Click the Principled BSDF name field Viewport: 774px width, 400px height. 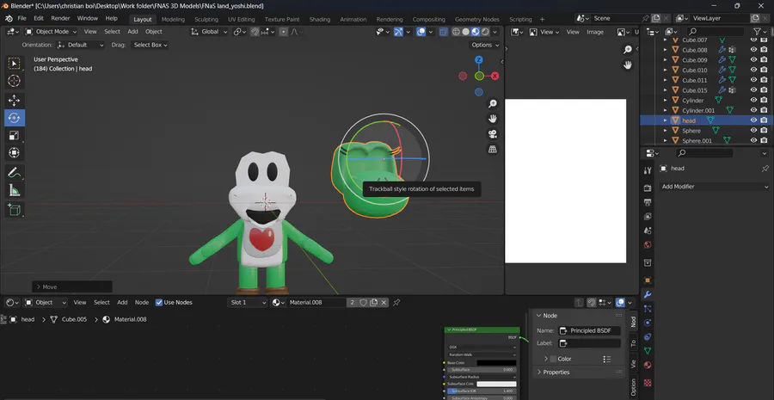coord(589,331)
